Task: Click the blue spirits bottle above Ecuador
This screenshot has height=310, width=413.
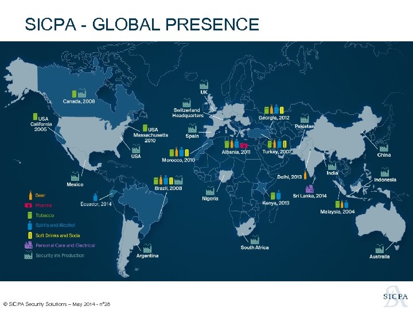Action: click(x=96, y=197)
